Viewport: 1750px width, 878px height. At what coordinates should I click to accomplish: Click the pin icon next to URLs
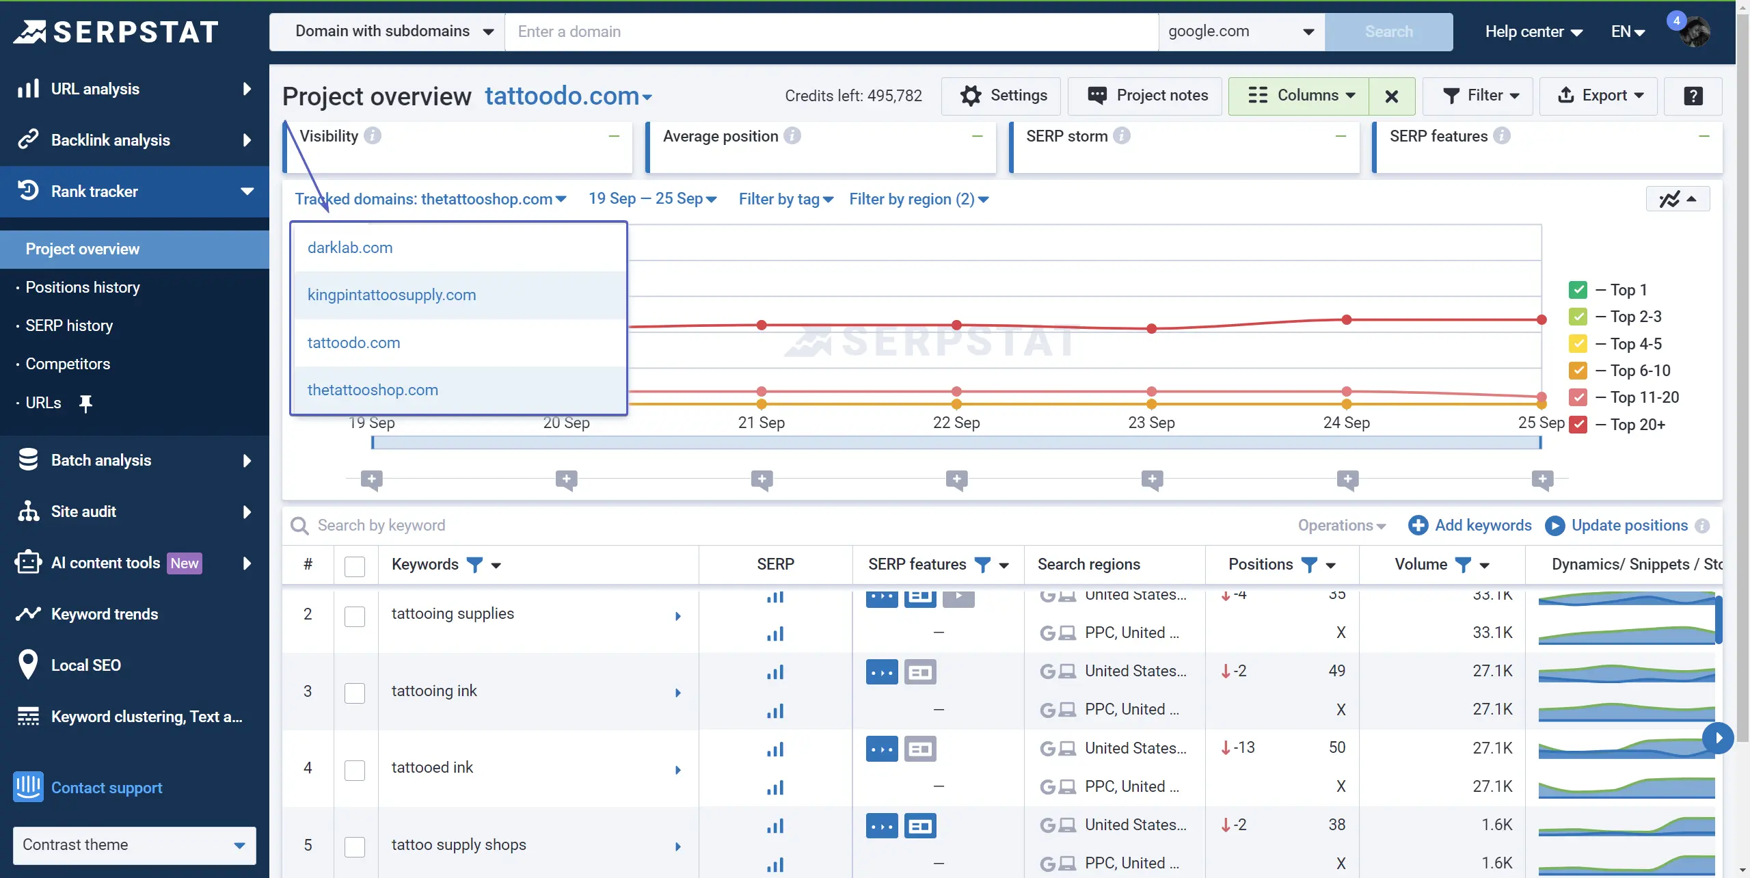pyautogui.click(x=85, y=403)
